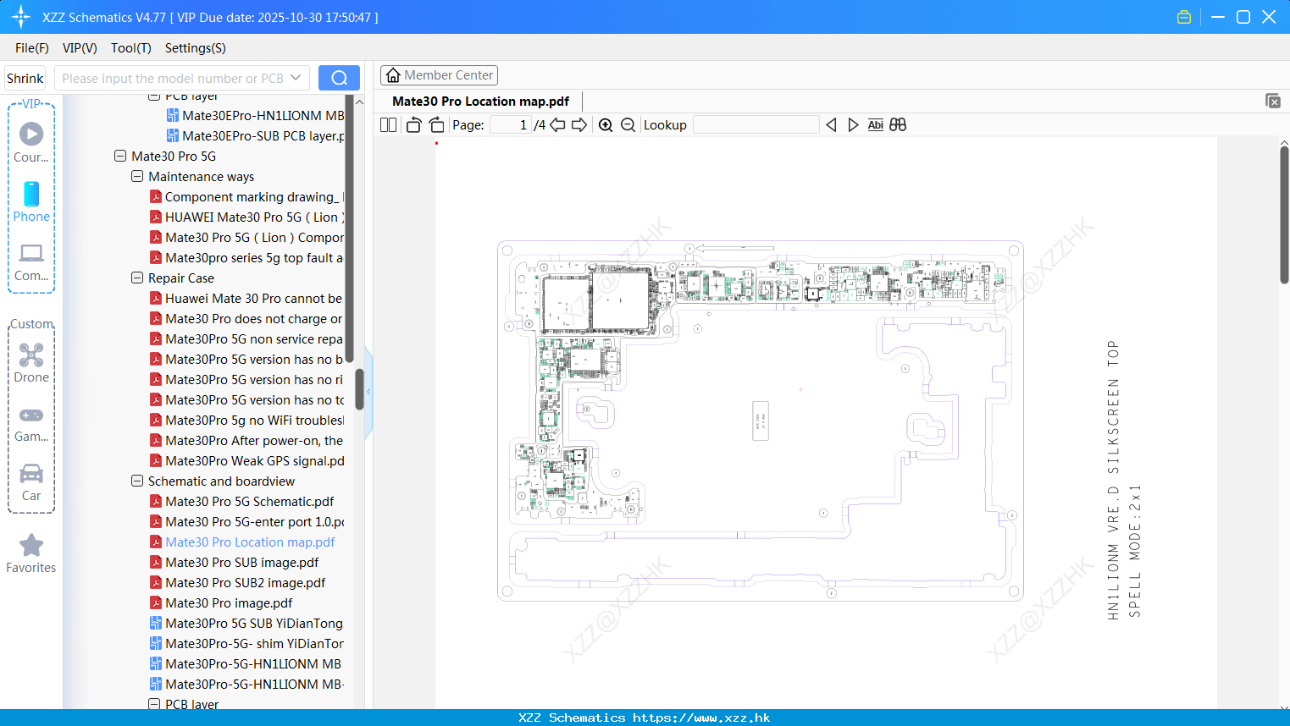This screenshot has height=726, width=1290.
Task: Click the pop-out window icon at tab bar
Action: [x=1273, y=101]
